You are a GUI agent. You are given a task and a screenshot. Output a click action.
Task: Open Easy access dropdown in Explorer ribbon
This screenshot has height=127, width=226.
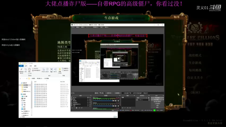(x=66, y=70)
